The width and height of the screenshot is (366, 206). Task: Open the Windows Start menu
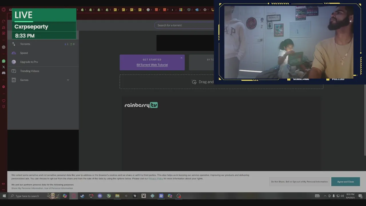pos(4,196)
